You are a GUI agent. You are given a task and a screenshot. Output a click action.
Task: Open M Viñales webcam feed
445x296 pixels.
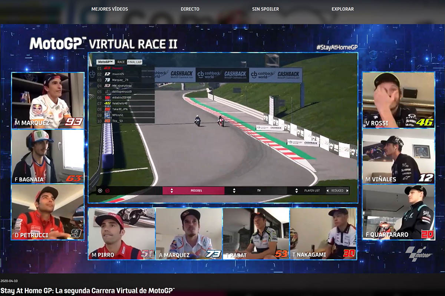399,156
